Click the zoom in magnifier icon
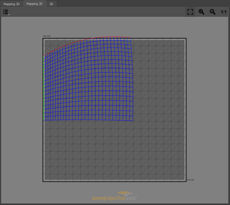 tap(201, 12)
